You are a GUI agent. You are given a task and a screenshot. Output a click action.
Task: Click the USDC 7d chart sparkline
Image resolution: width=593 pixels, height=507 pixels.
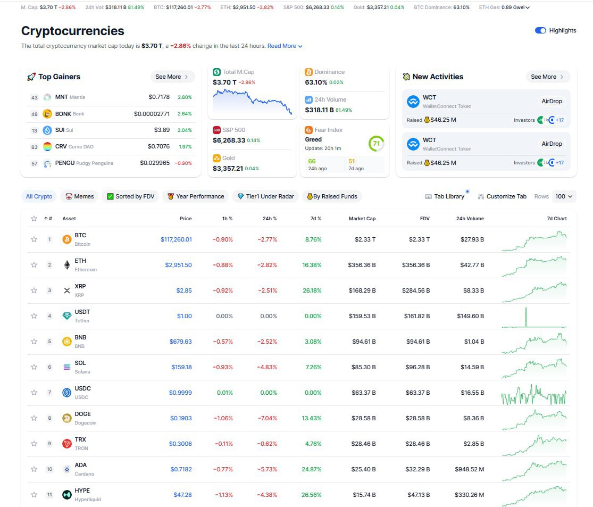[x=534, y=395]
